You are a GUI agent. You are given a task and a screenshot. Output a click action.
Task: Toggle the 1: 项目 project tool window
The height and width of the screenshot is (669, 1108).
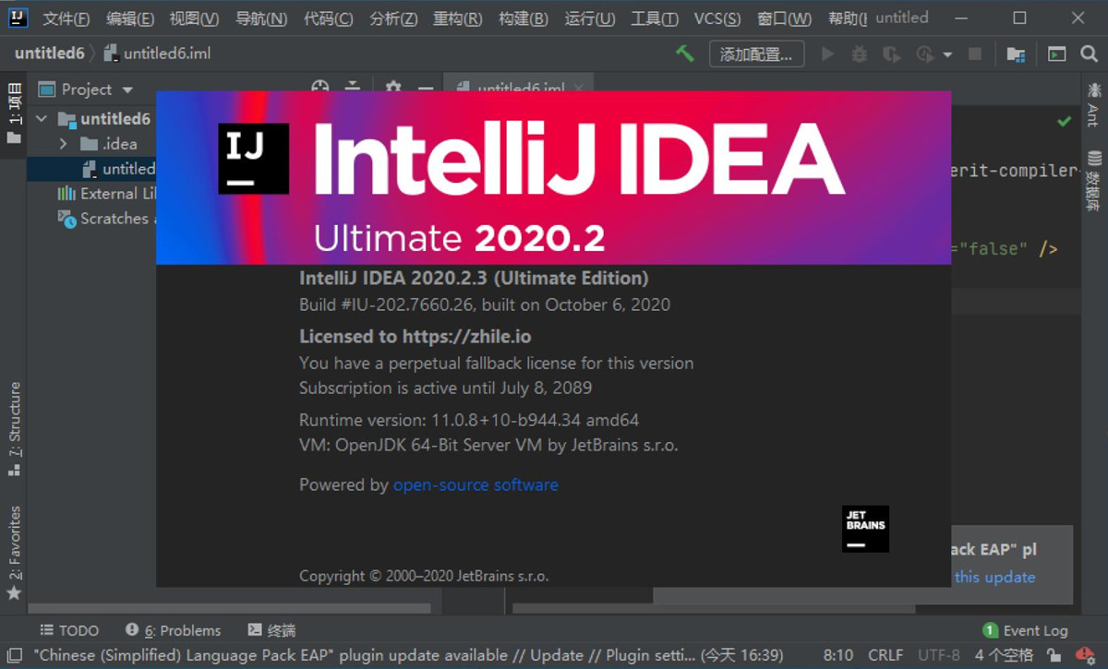click(14, 114)
